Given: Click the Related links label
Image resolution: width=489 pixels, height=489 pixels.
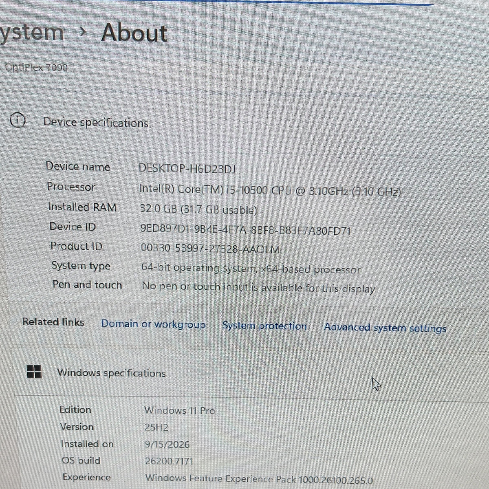Looking at the screenshot, I should [53, 322].
